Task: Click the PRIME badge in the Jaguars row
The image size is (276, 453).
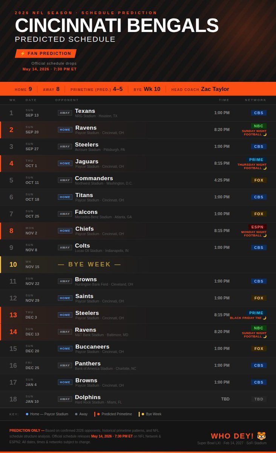Action: (x=256, y=160)
